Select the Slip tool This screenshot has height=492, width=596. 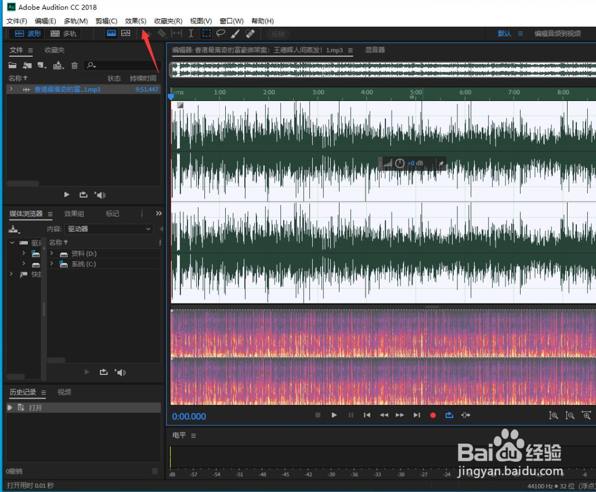click(176, 34)
